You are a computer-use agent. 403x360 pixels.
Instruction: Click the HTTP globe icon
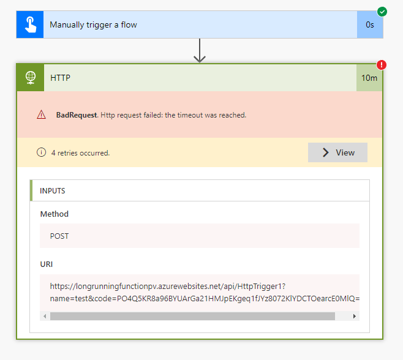31,78
